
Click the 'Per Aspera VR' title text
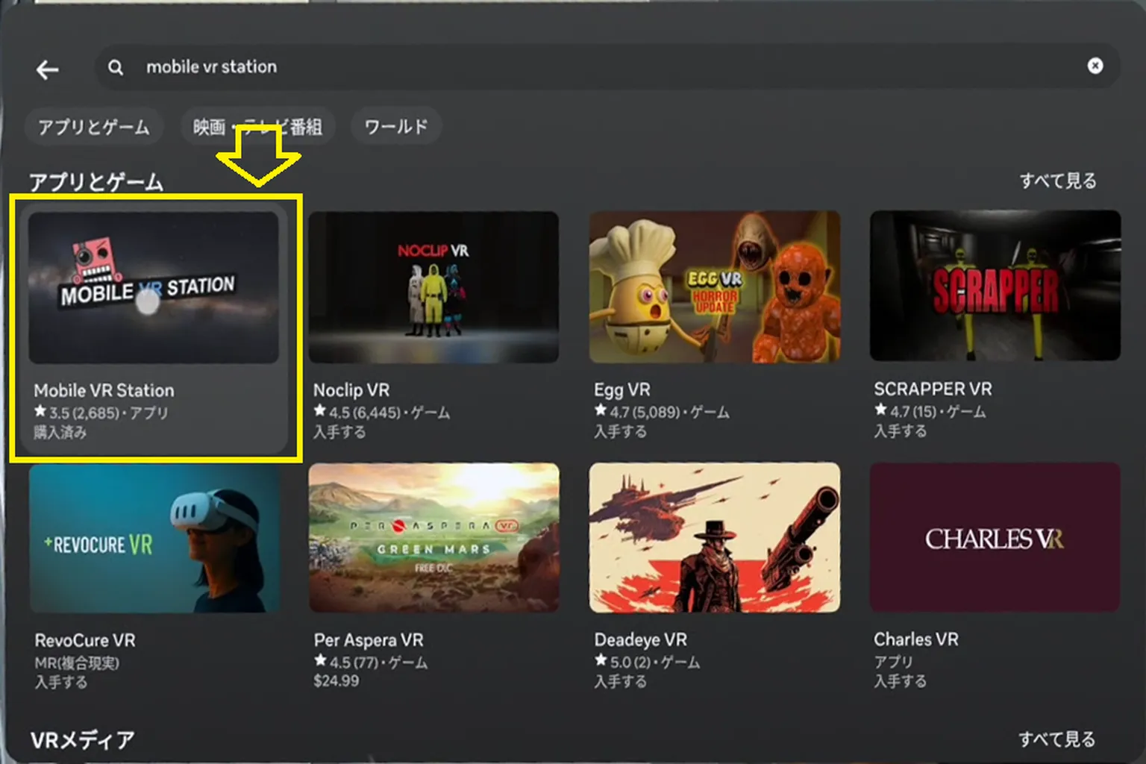[369, 640]
